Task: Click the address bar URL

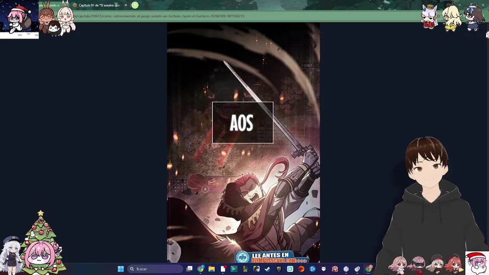Action: [x=160, y=16]
